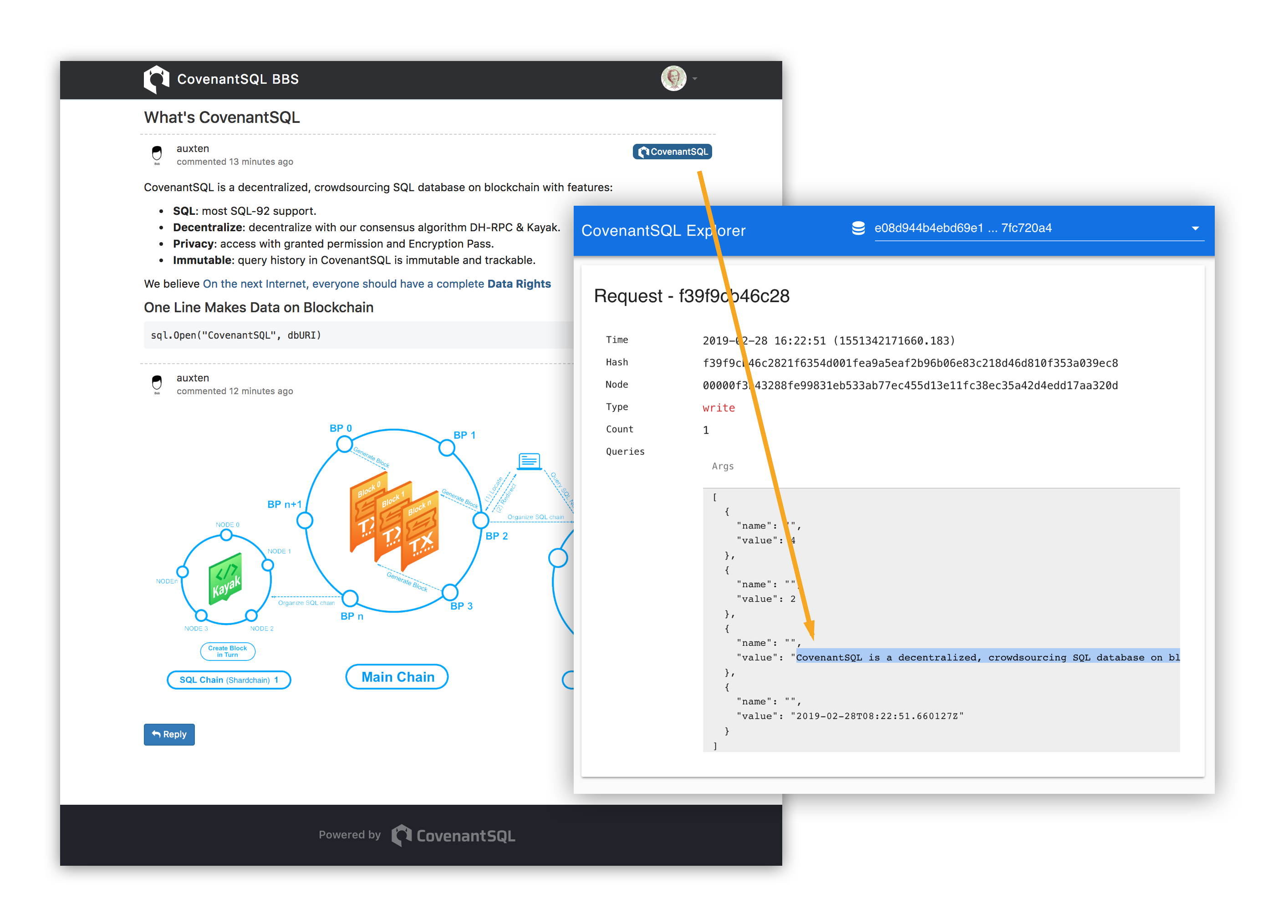Click the footer CovenantSQL logo
This screenshot has width=1284, height=924.
[453, 835]
